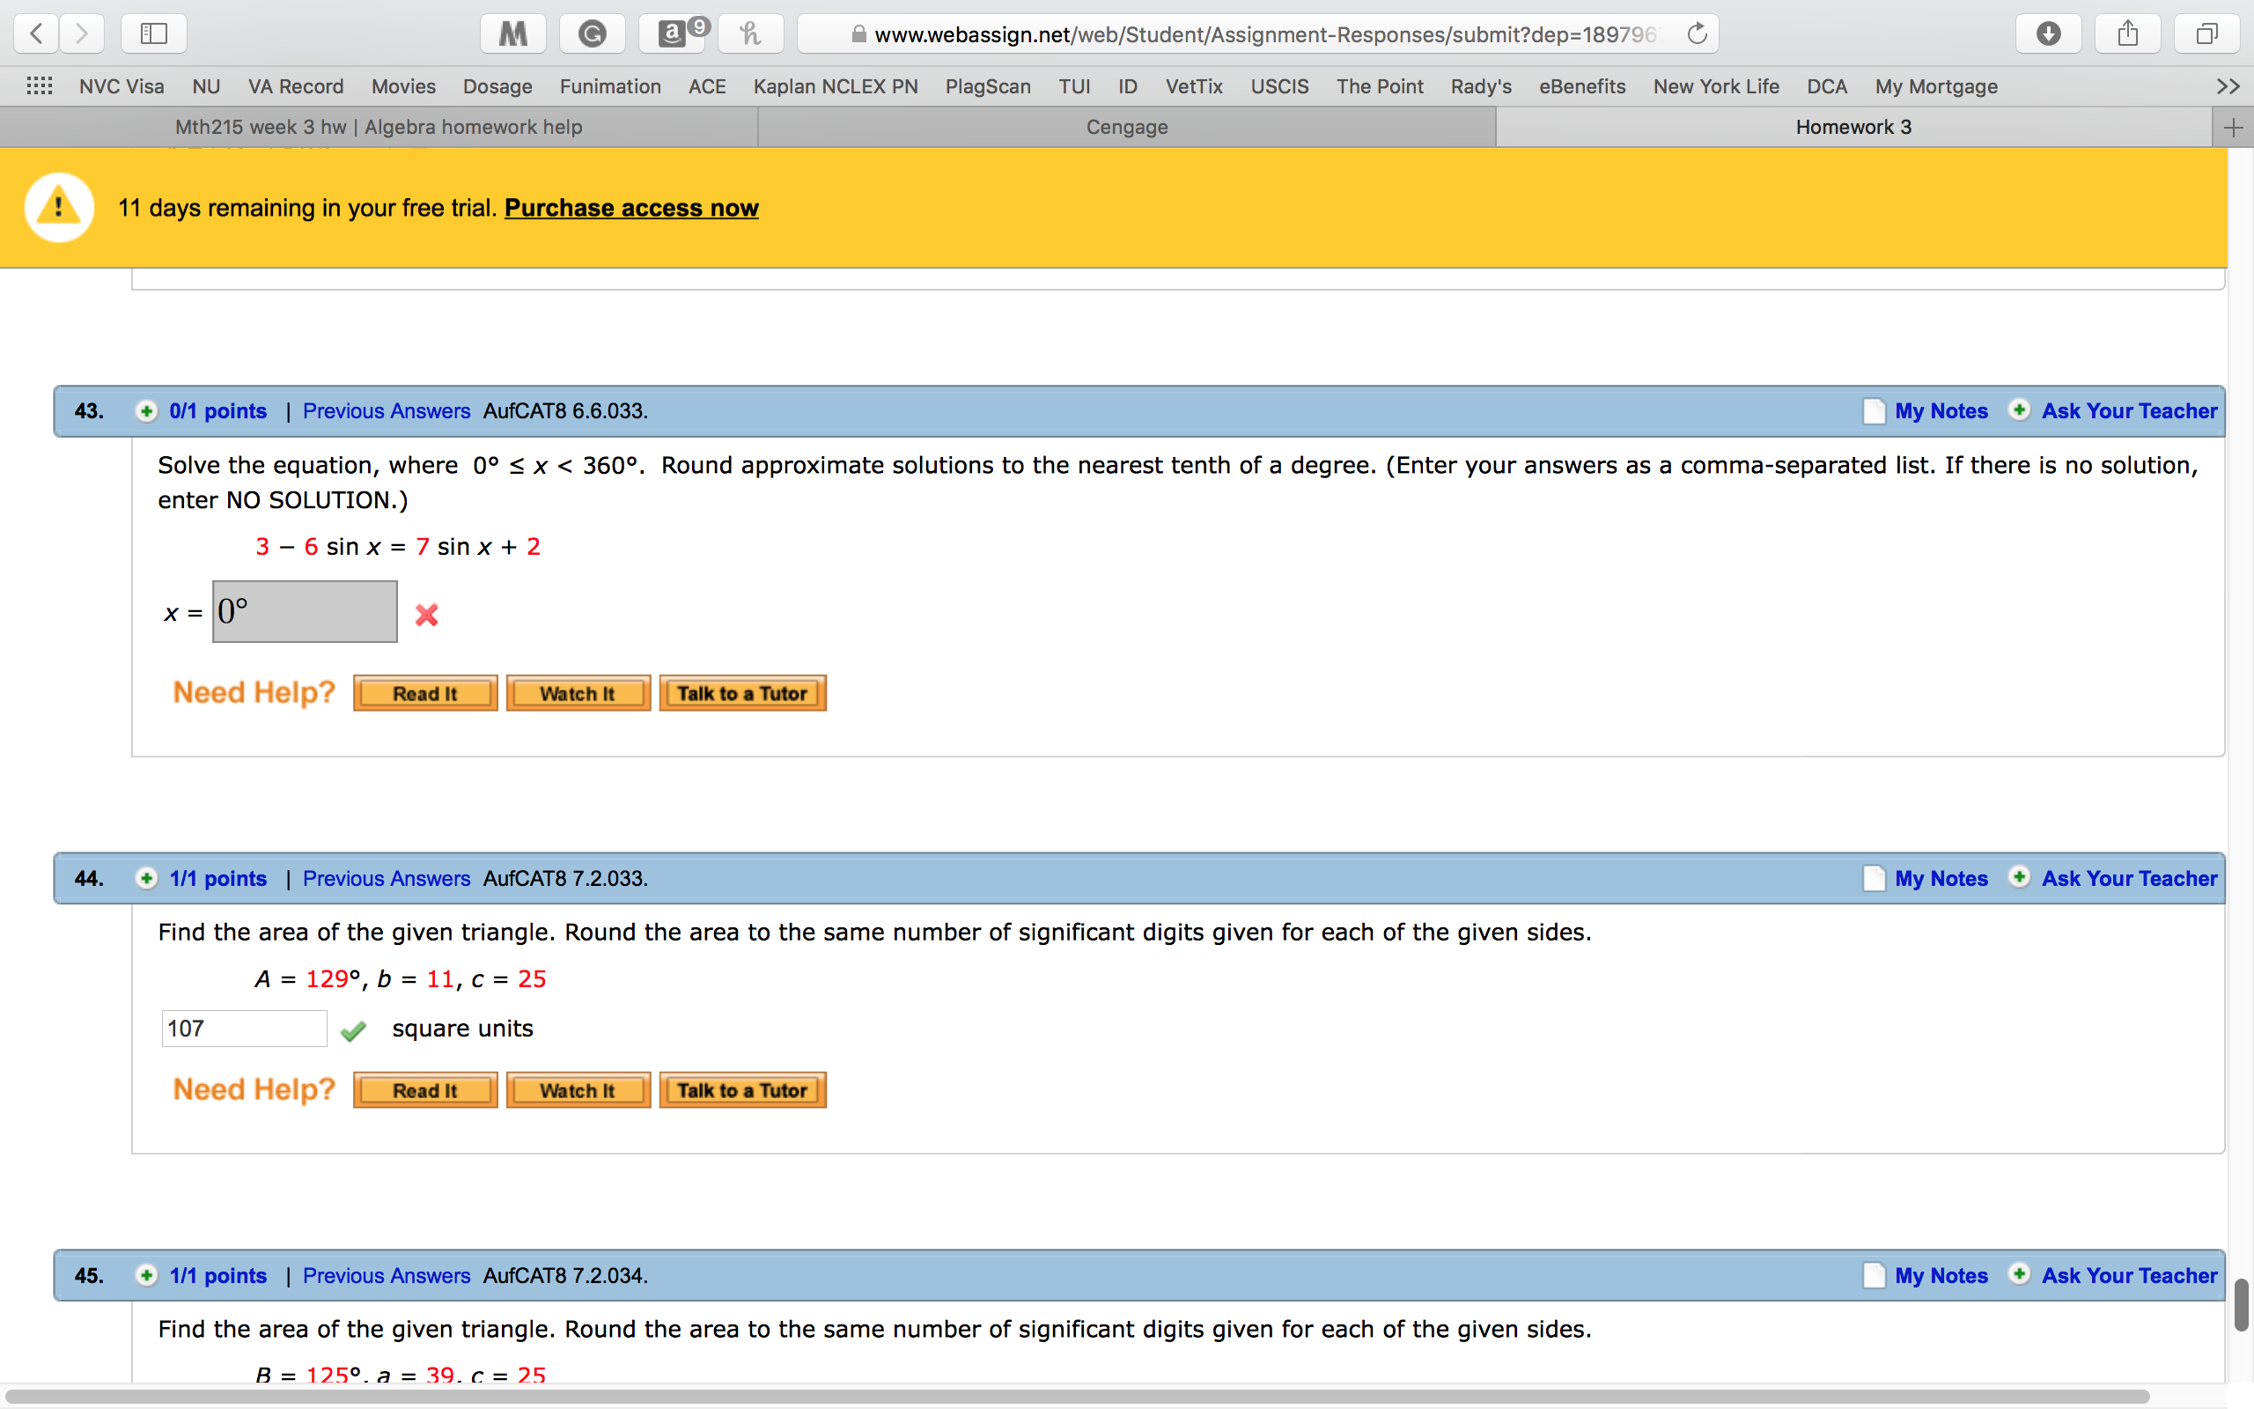This screenshot has width=2254, height=1409.
Task: Reload the WebAssign page
Action: (1697, 34)
